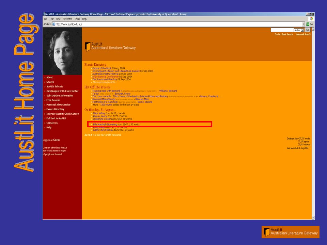
Task: Click the AustLit search text field
Action: [282, 30]
